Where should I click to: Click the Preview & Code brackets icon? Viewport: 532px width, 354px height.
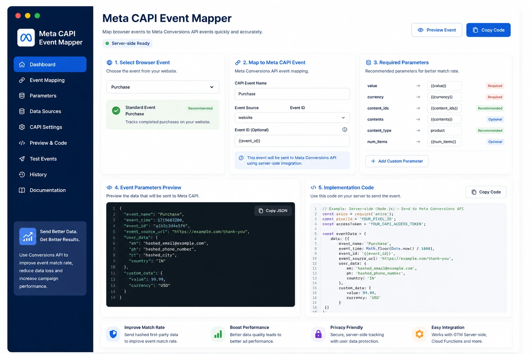[x=22, y=143]
